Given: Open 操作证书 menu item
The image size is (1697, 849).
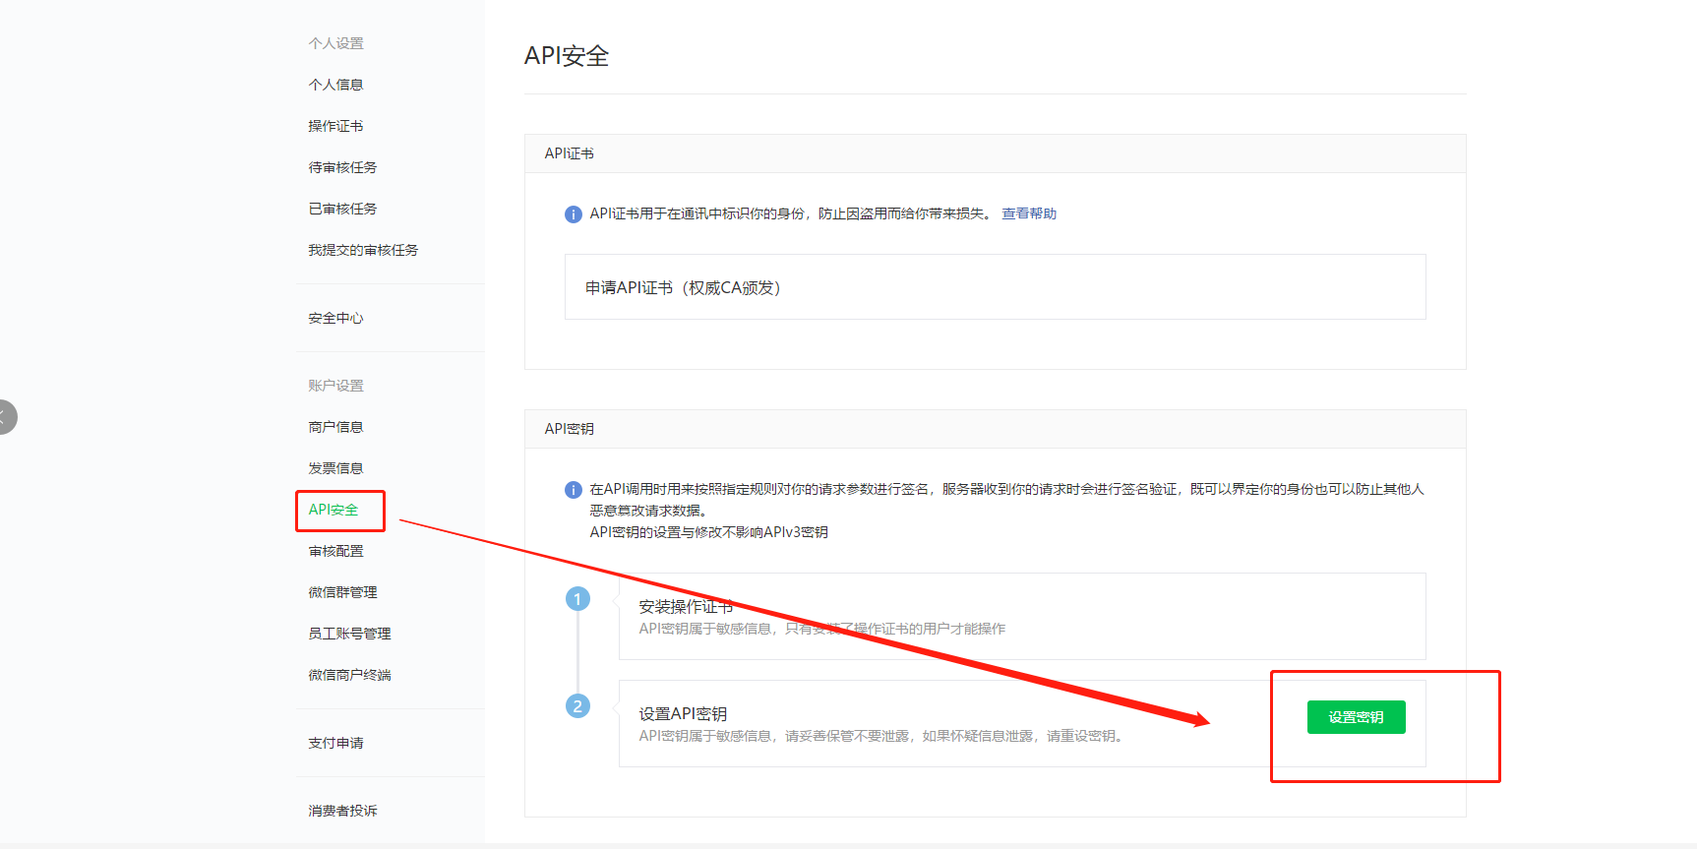Looking at the screenshot, I should [x=335, y=126].
